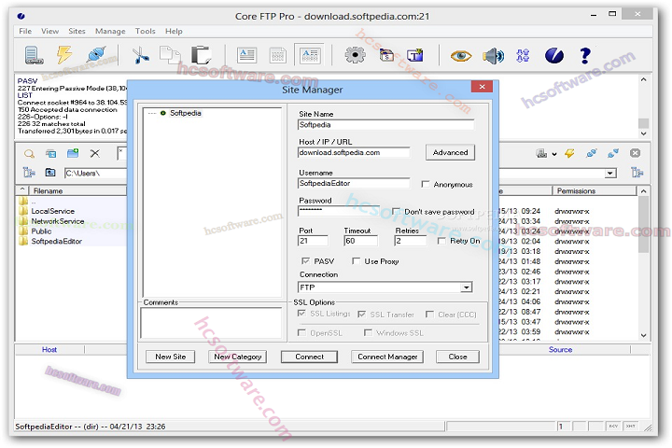
Task: Open the remote path dropdown arrow
Action: click(x=609, y=174)
